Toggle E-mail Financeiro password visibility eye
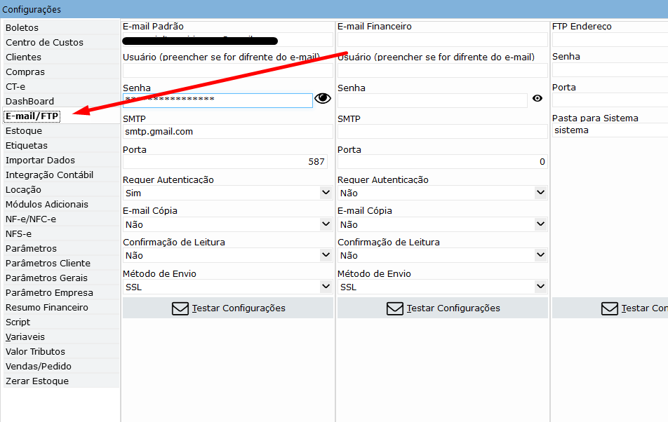Screen dimensions: 668x422 (537, 99)
